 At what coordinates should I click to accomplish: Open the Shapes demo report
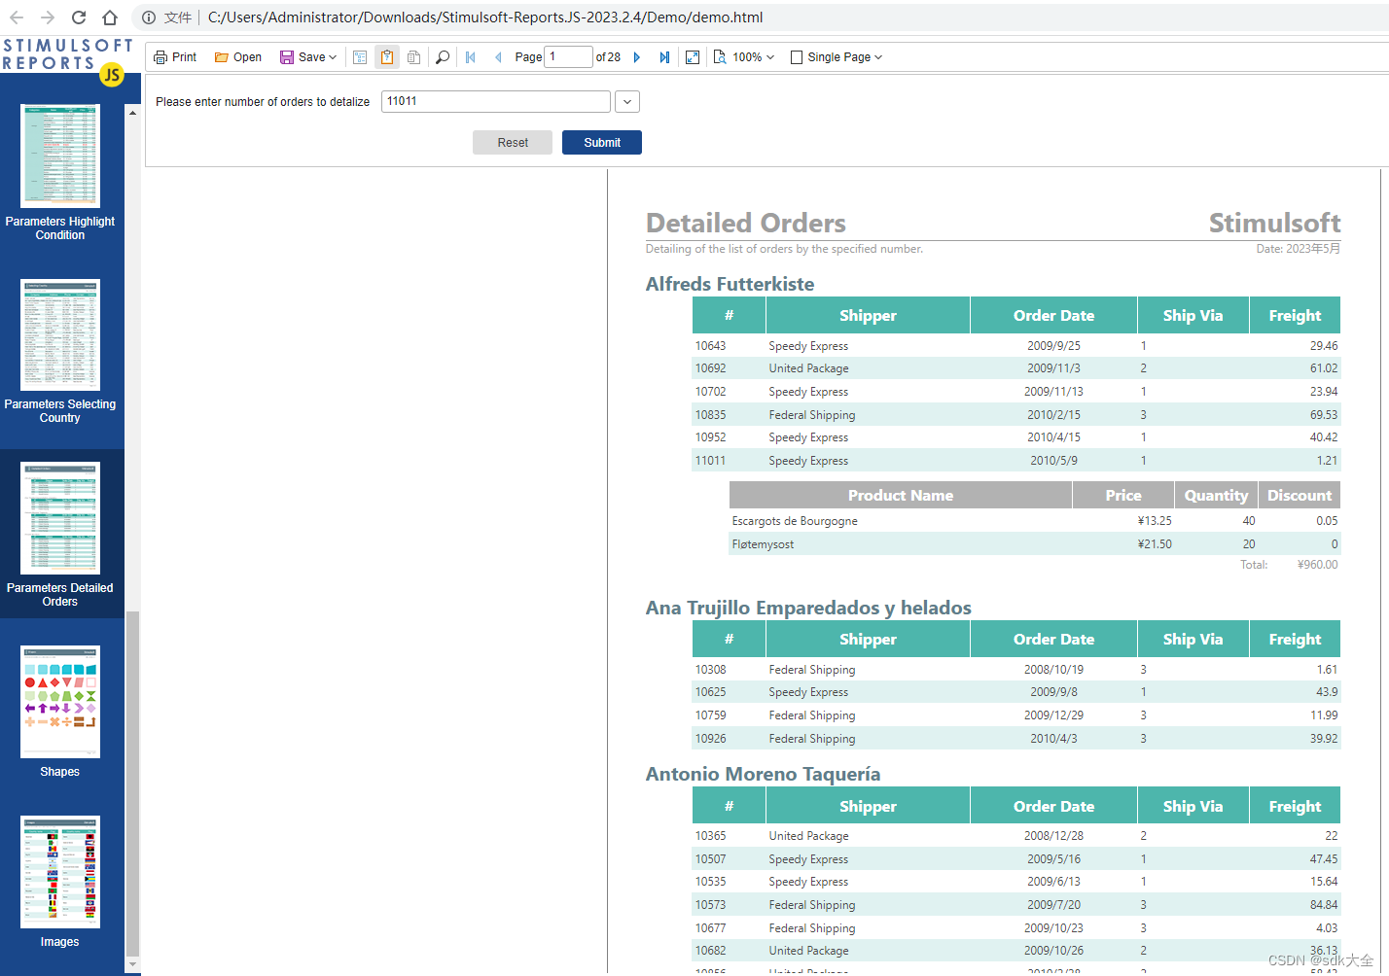[59, 702]
